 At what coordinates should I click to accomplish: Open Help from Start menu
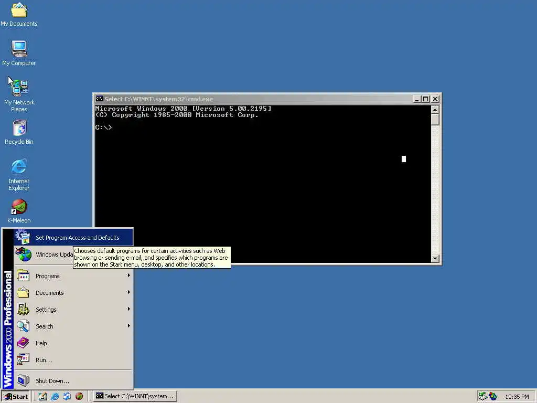tap(73, 343)
